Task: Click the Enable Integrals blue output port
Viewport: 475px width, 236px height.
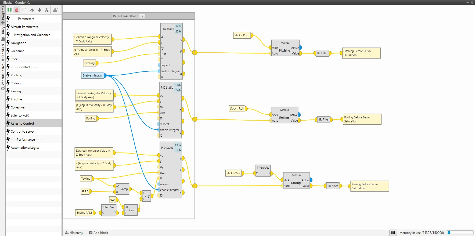Action: point(105,75)
